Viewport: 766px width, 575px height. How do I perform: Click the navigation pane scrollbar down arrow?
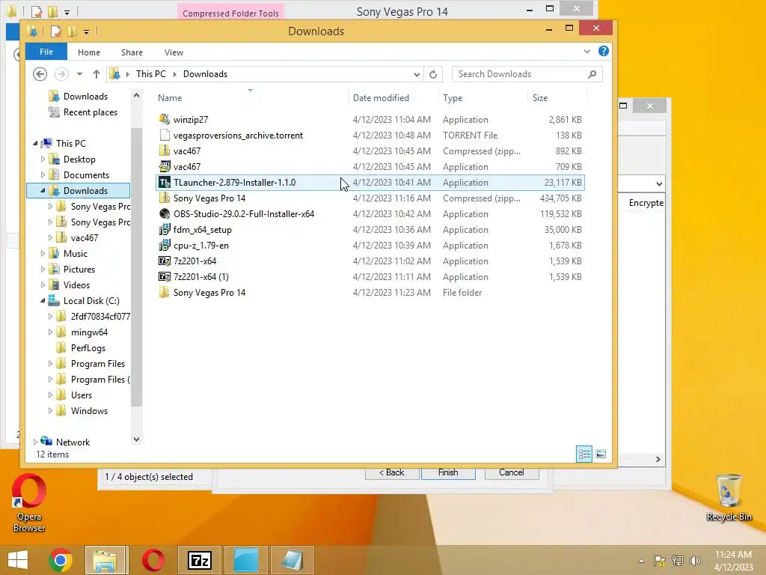click(x=136, y=439)
